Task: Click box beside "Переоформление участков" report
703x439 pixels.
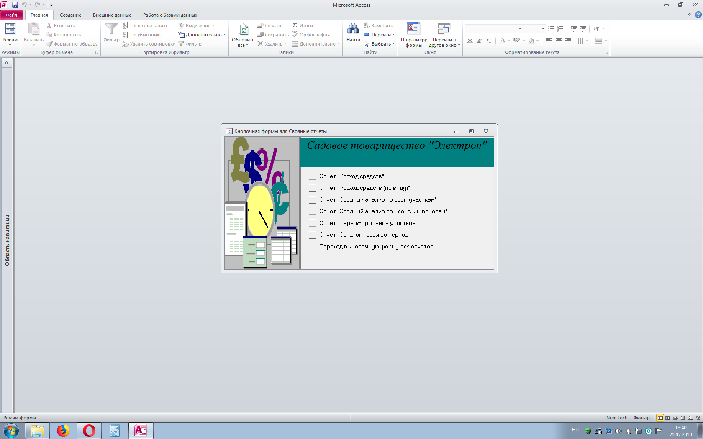Action: pyautogui.click(x=312, y=223)
